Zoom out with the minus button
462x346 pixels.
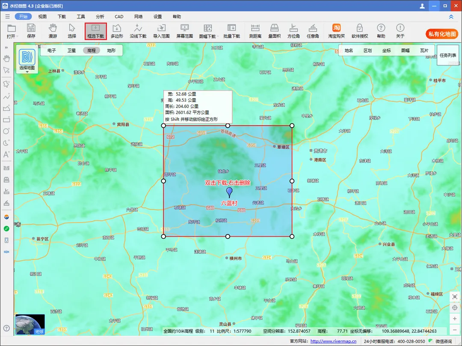click(x=455, y=330)
